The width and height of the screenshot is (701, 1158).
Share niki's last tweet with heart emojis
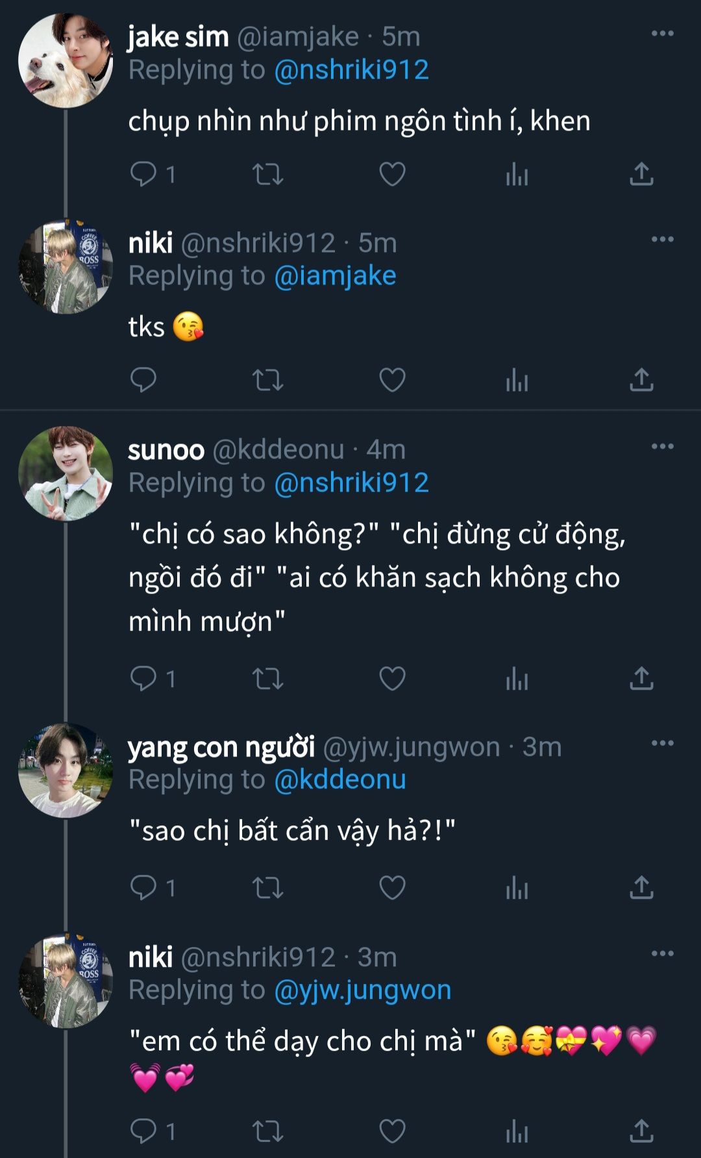[641, 1131]
